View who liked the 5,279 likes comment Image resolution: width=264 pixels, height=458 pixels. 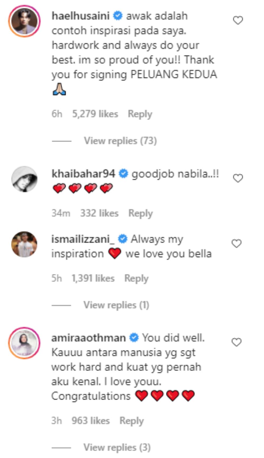[95, 114]
